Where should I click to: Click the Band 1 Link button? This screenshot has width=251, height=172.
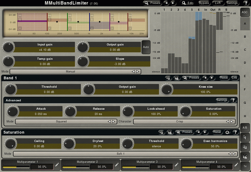[234, 78]
